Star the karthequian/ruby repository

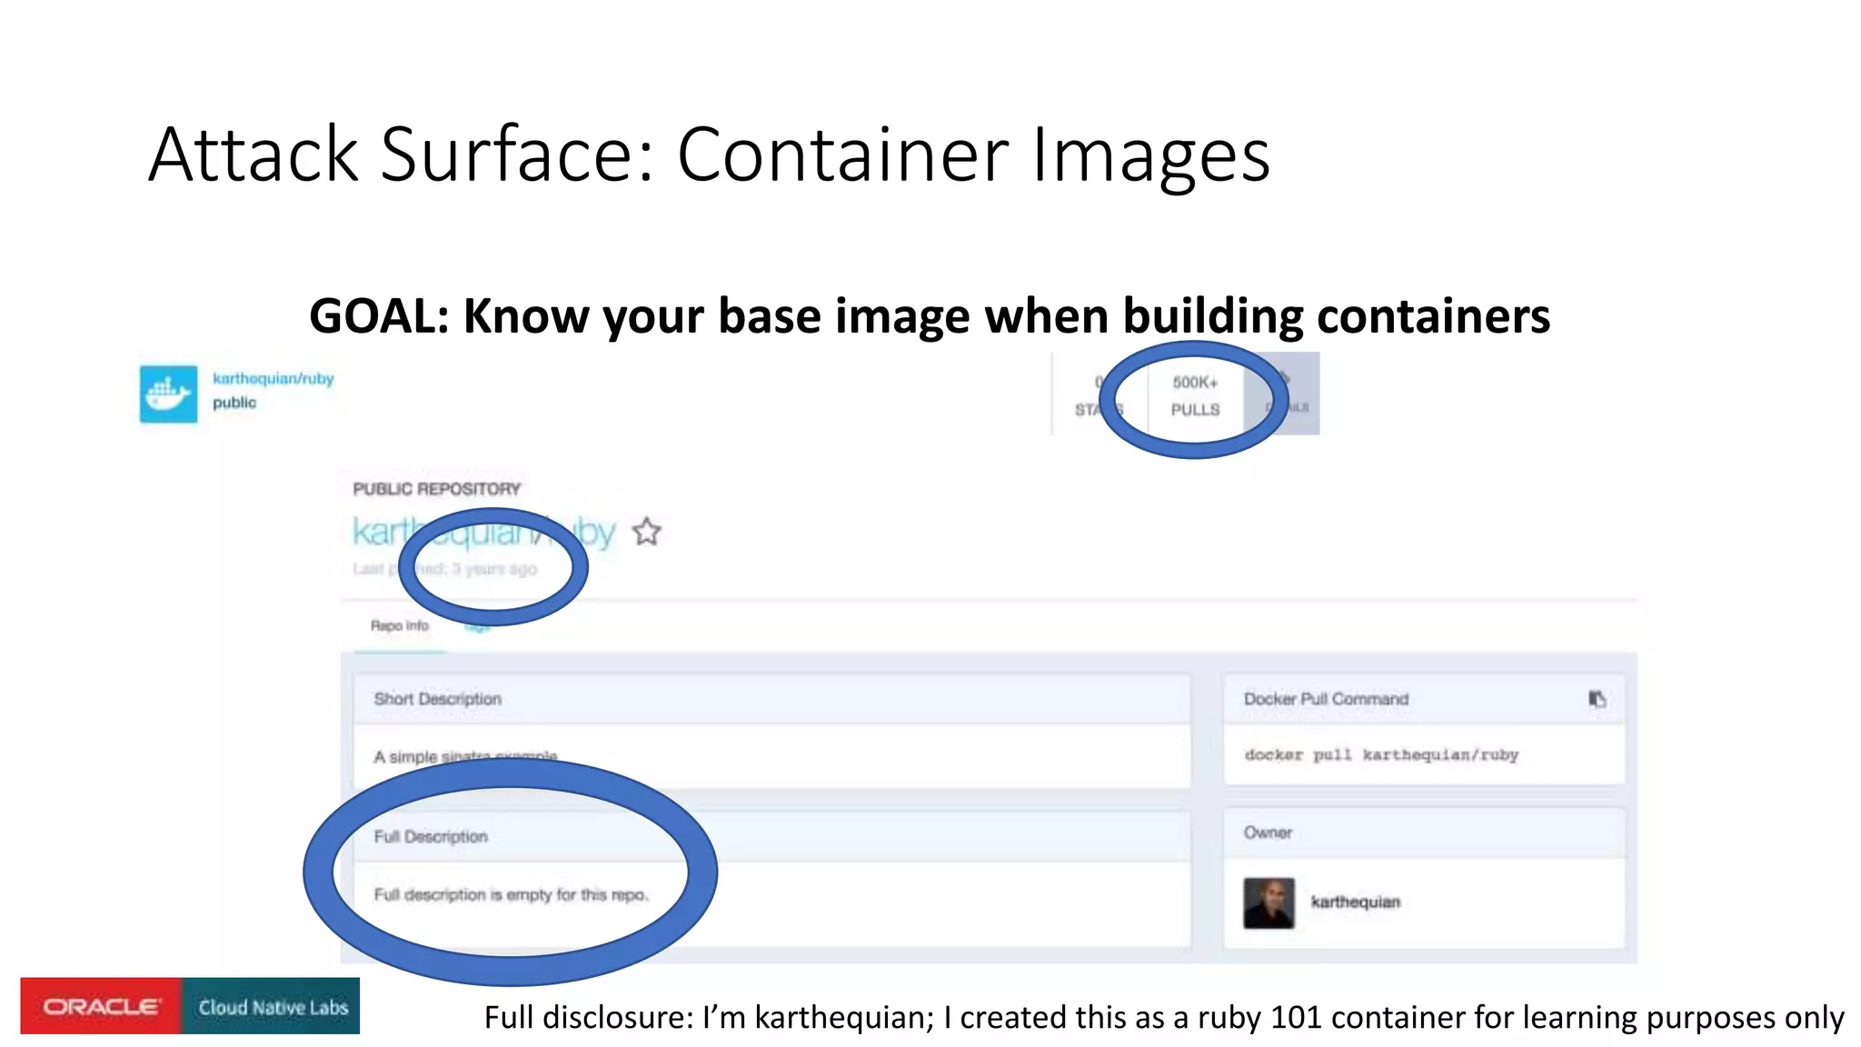(x=647, y=531)
